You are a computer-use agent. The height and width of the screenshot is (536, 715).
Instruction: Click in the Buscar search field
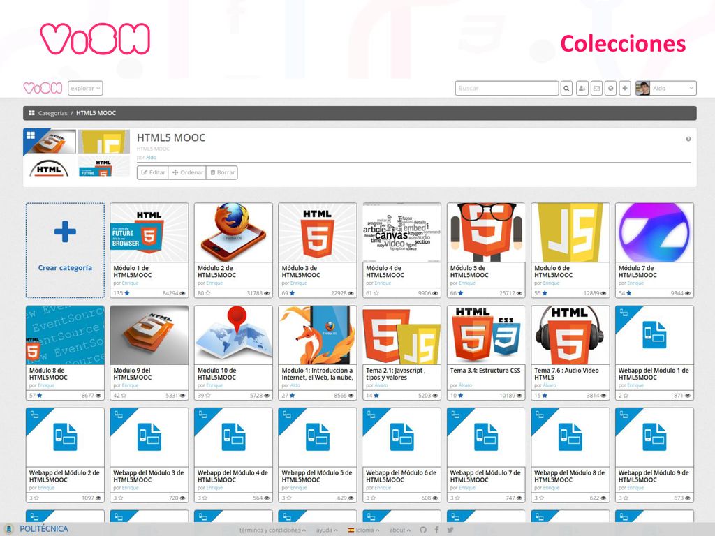coord(507,89)
